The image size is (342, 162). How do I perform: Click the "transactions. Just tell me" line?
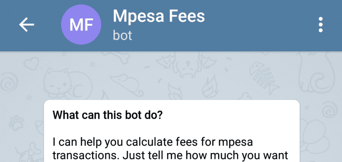click(108, 155)
